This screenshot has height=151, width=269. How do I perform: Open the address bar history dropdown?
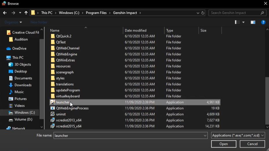[x=198, y=13]
